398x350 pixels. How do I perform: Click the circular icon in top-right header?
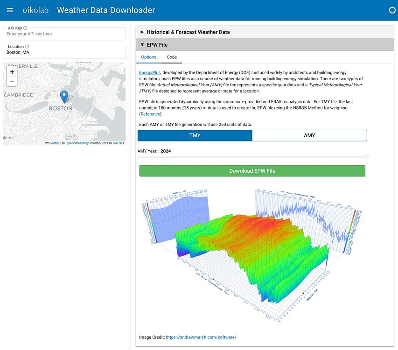(392, 10)
